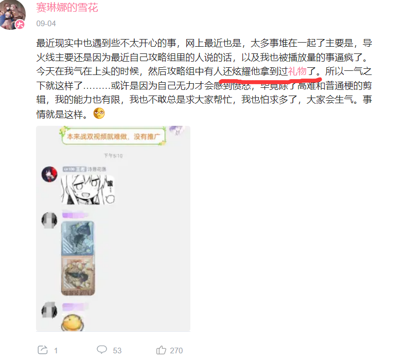Click the comment count 53

(117, 350)
